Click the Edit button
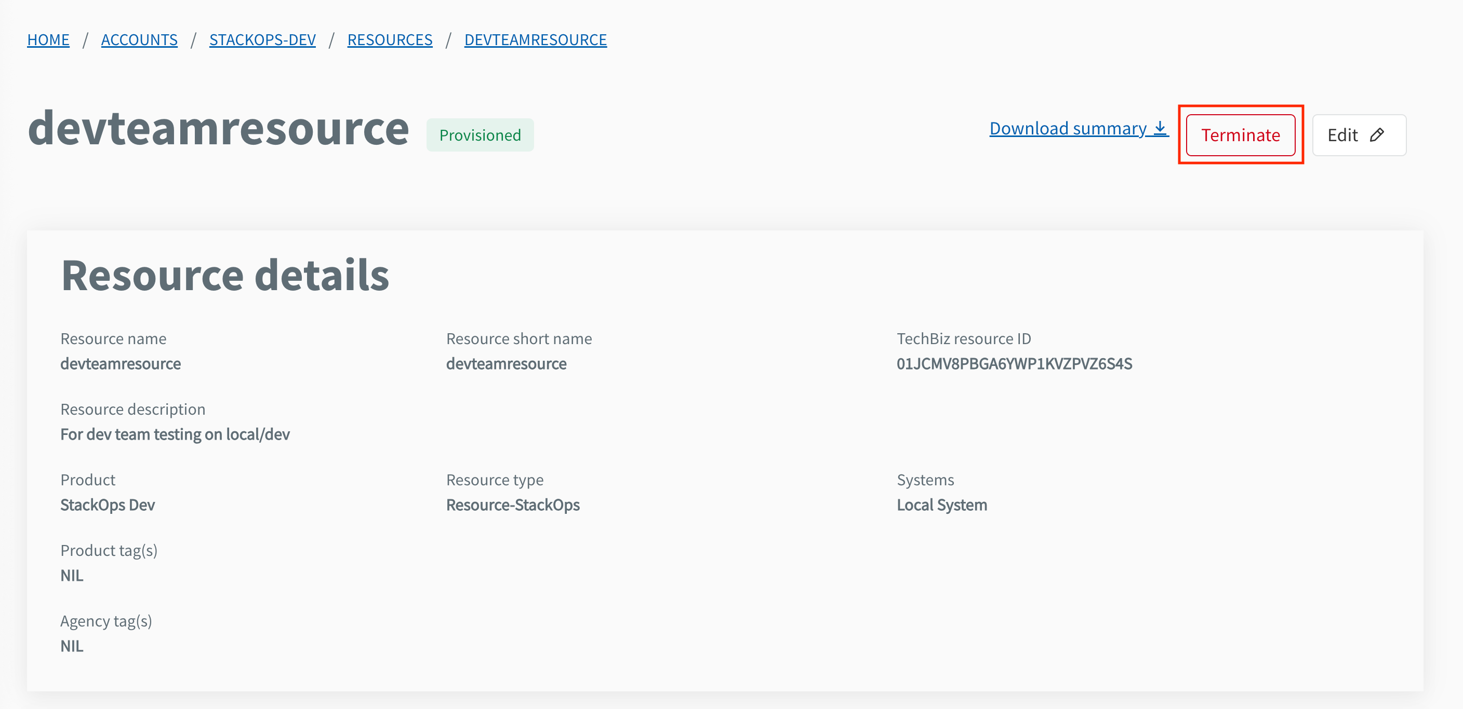Image resolution: width=1463 pixels, height=709 pixels. [x=1358, y=135]
